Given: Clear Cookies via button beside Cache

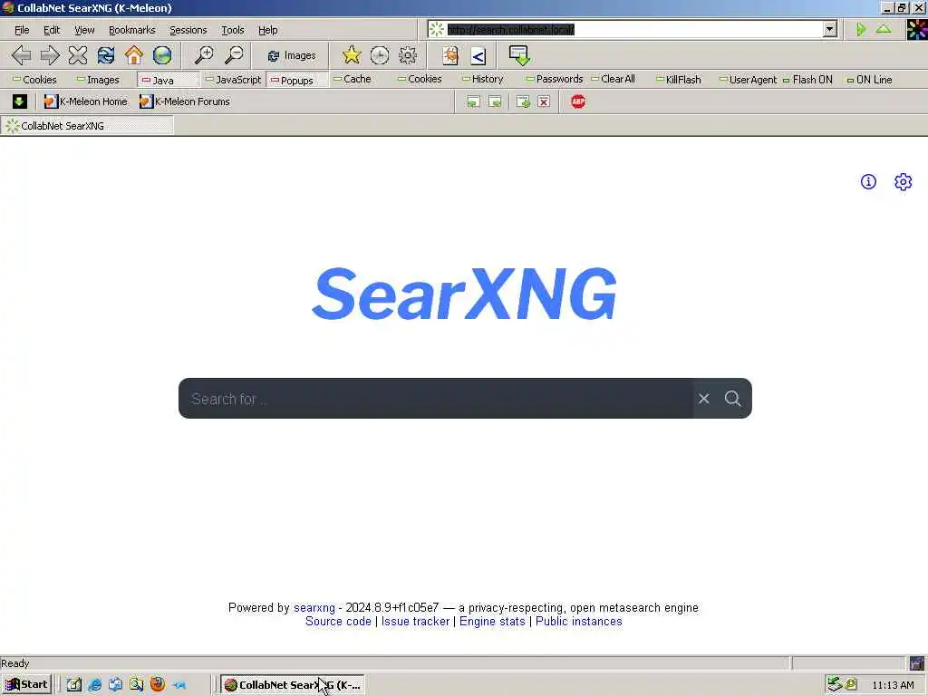Looking at the screenshot, I should click(420, 79).
